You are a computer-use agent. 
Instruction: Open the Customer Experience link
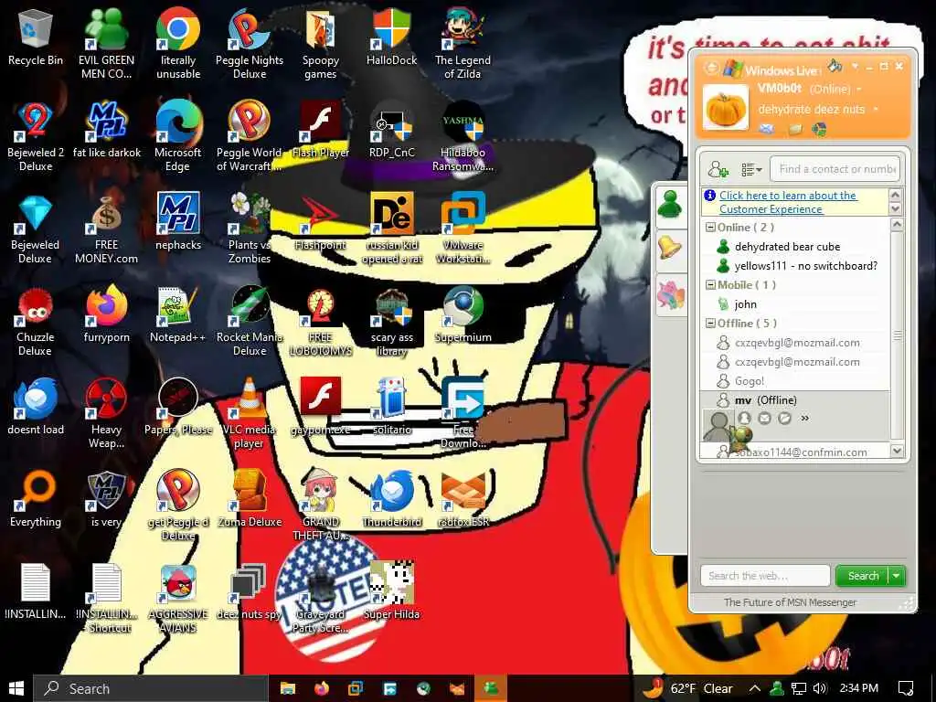click(x=788, y=202)
